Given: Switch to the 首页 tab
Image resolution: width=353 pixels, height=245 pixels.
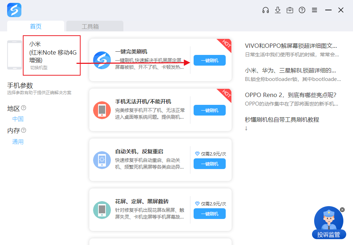Looking at the screenshot, I should [36, 26].
